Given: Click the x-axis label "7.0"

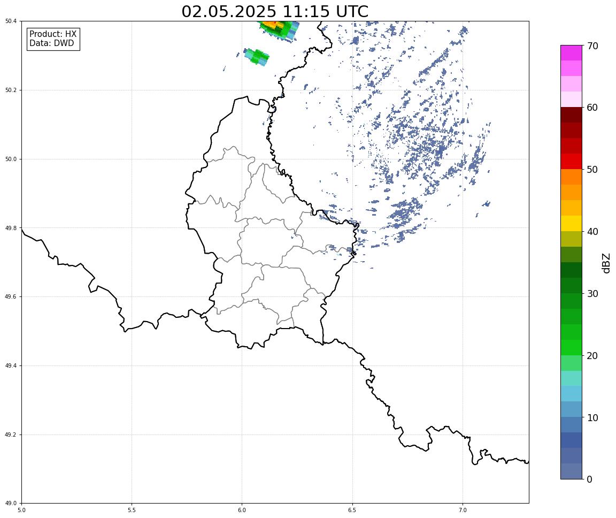Looking at the screenshot, I should 463,511.
